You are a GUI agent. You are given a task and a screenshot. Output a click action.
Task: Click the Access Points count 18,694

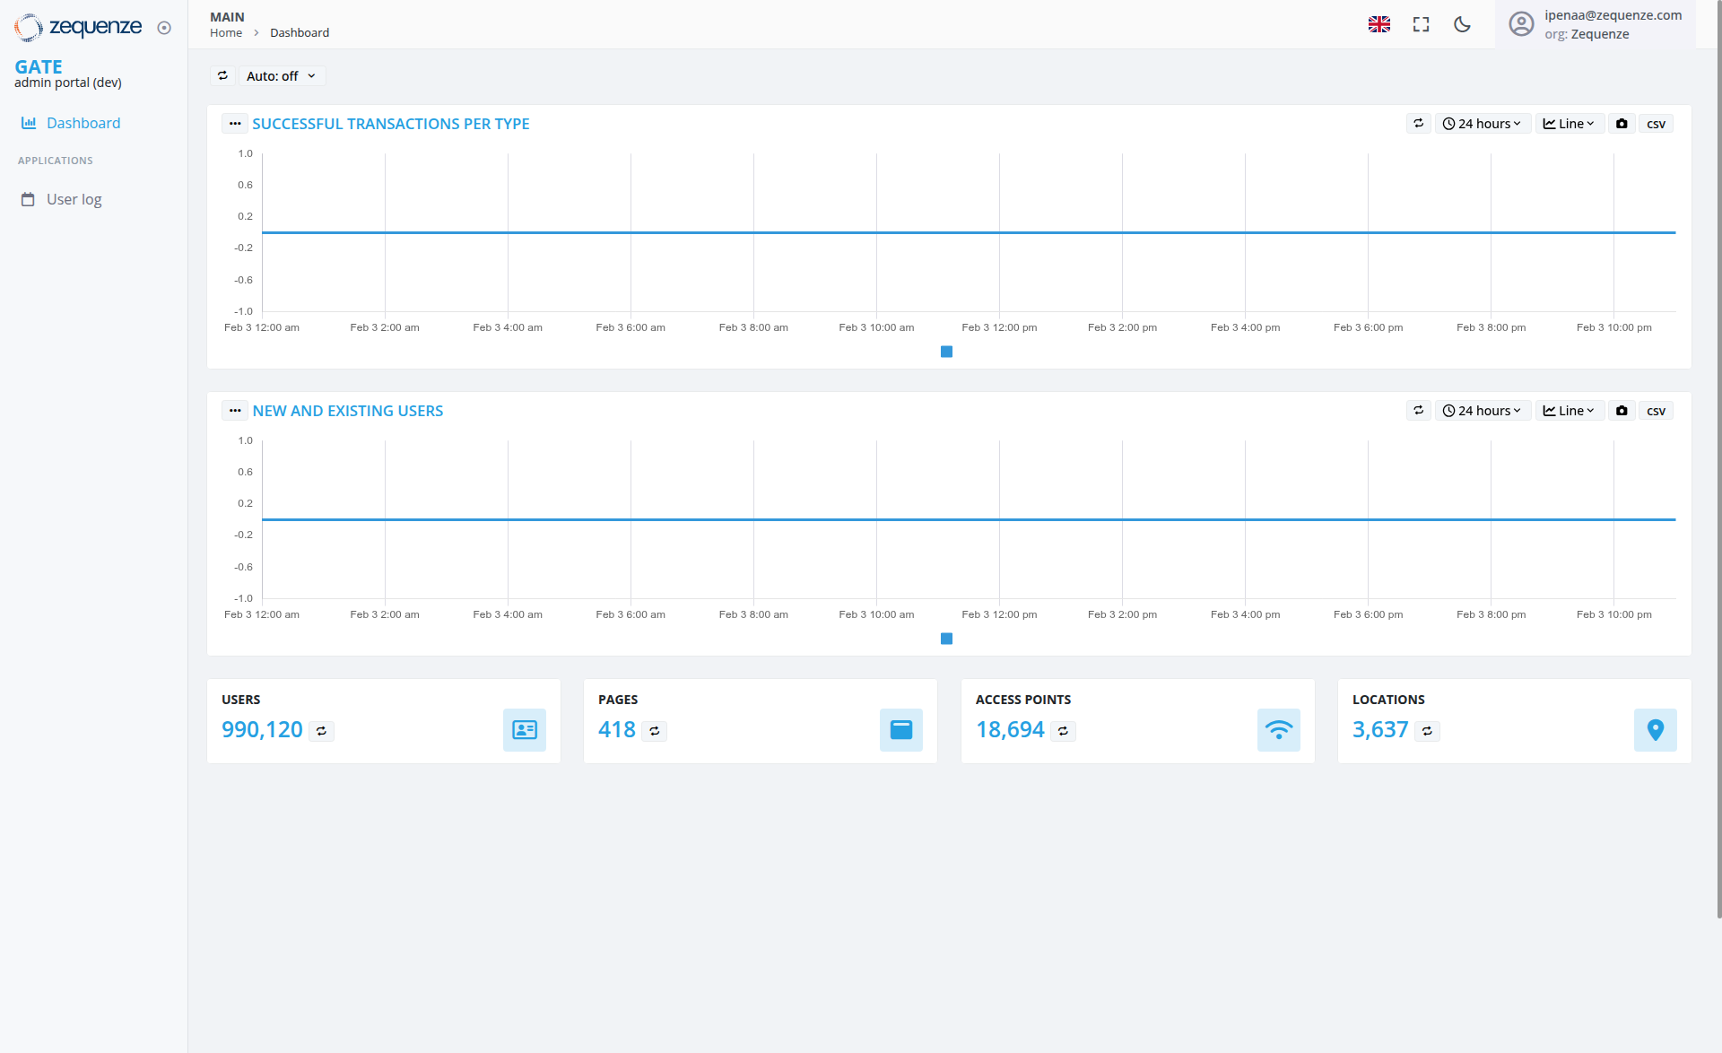coord(1010,730)
